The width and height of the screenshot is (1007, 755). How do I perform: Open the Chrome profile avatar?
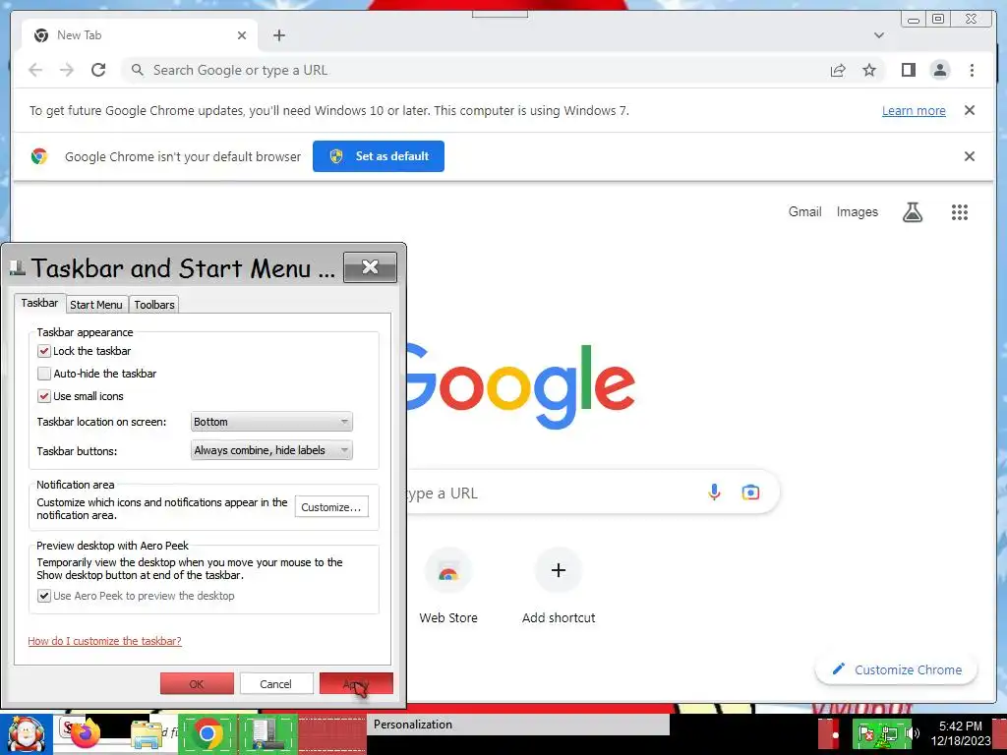[939, 70]
